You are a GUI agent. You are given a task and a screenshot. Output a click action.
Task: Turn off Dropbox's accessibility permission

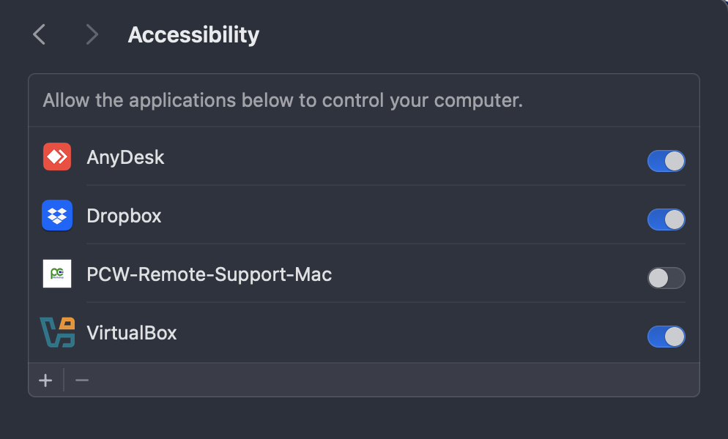click(x=666, y=219)
